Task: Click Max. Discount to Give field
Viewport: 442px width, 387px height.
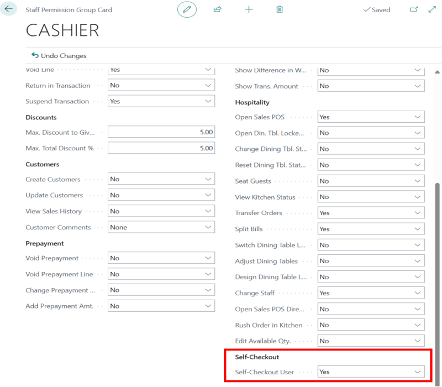Action: tap(161, 133)
